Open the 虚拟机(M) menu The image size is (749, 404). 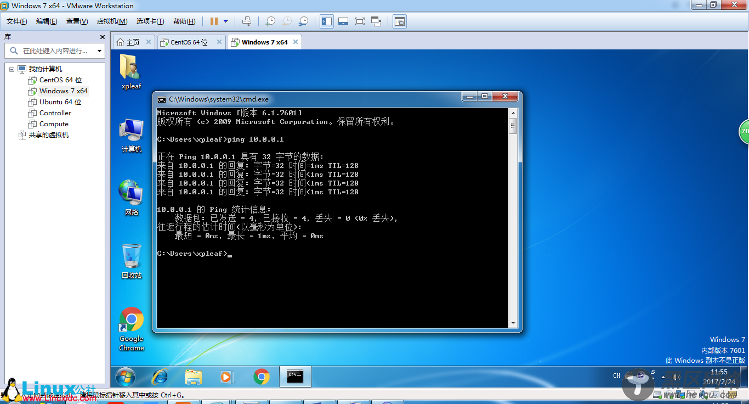coord(112,21)
